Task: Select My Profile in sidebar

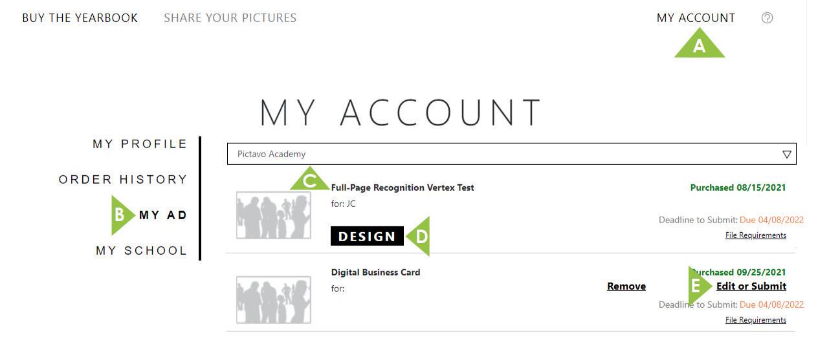Action: (140, 144)
